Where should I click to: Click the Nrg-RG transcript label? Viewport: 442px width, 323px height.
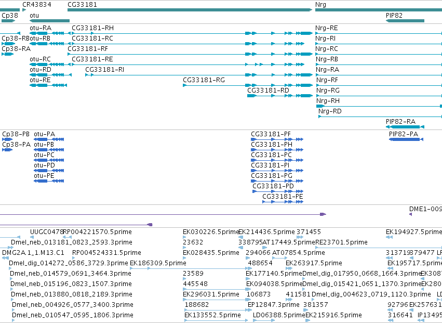328,91
